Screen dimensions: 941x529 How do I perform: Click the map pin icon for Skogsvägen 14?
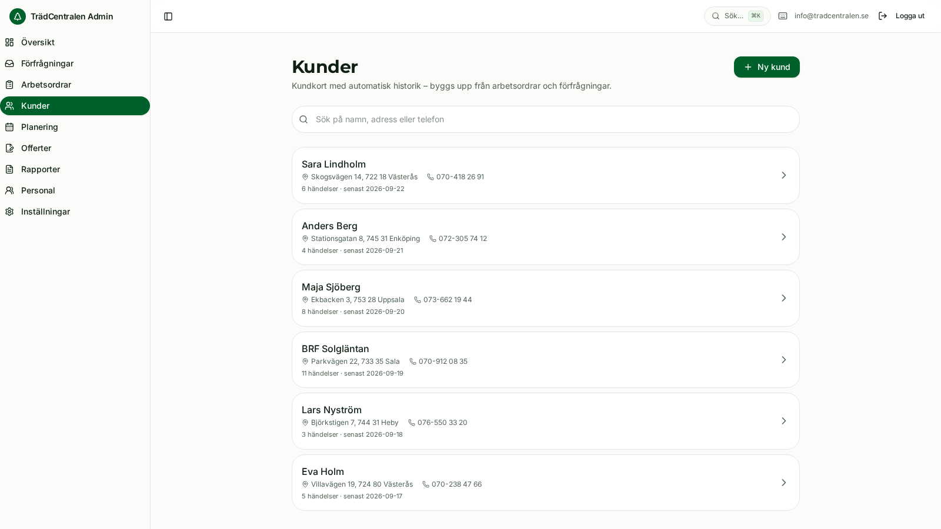(x=305, y=177)
